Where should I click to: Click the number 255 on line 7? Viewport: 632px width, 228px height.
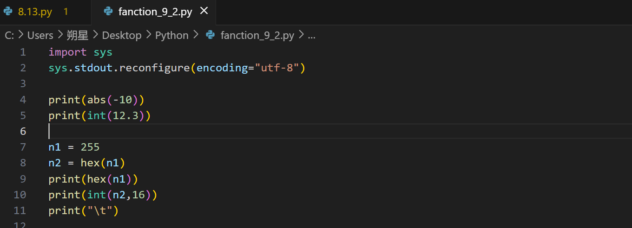(x=90, y=147)
